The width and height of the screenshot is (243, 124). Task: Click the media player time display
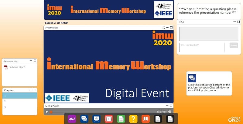(162, 112)
